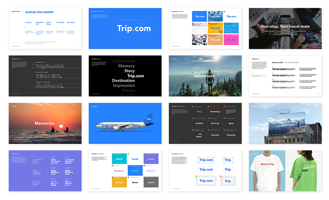
Task: Open the "Non-stop, Your travel mate" slide
Action: (x=285, y=29)
